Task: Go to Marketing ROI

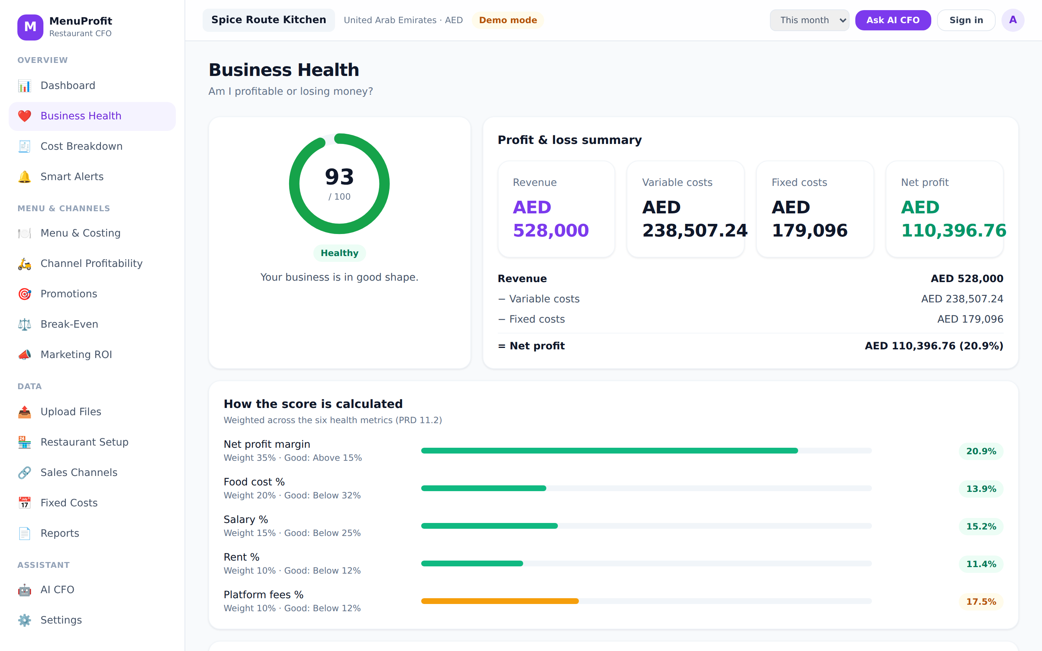Action: tap(92, 354)
